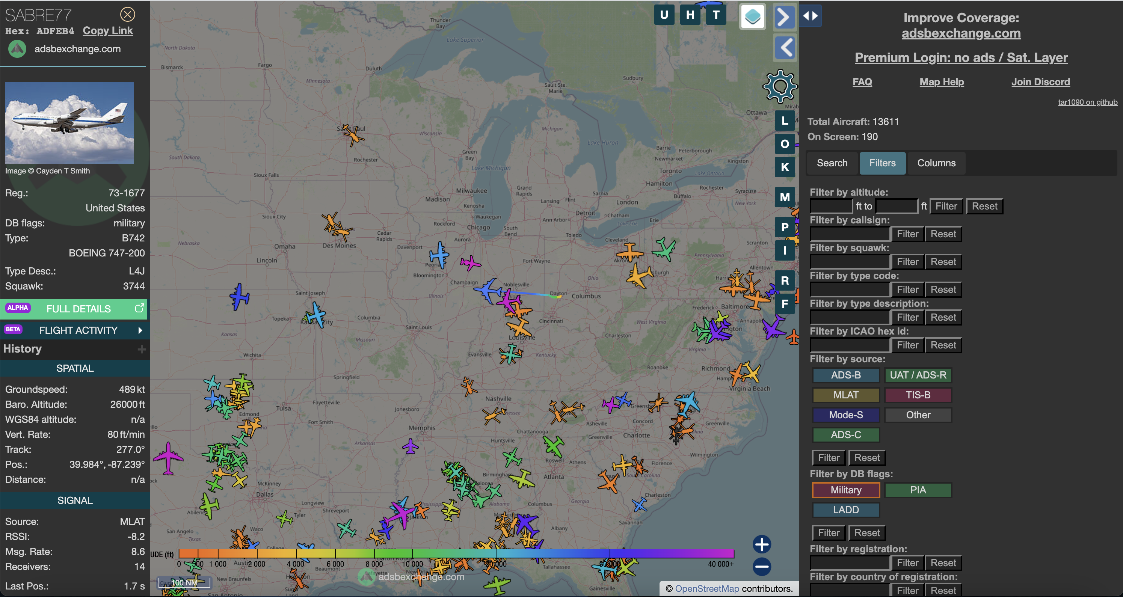The height and width of the screenshot is (597, 1123).
Task: Focus the callsign filter input
Action: pyautogui.click(x=849, y=234)
